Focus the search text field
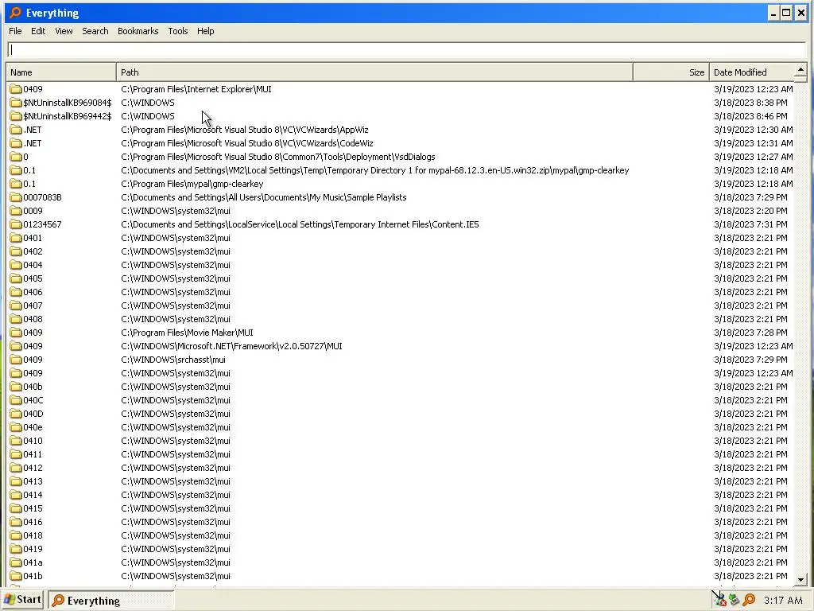 point(406,50)
